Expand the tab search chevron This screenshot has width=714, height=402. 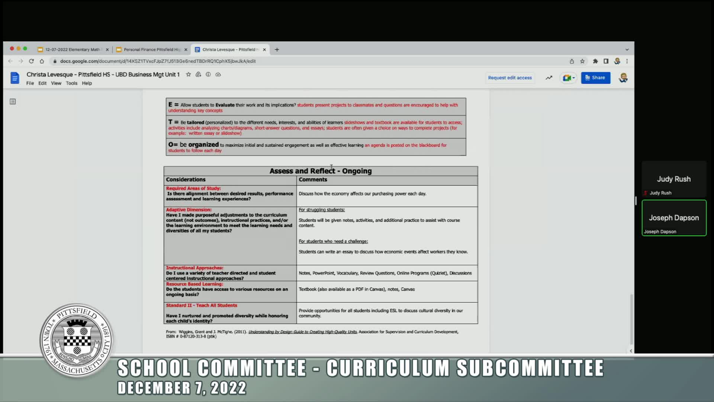tap(627, 50)
